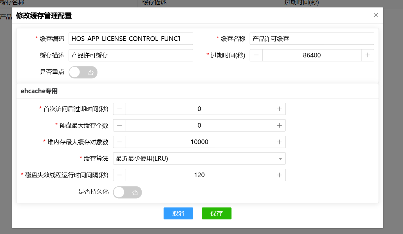Increase 堆内存最大缓存对象数 using plus
Viewport: 403px width, 234px height.
tap(279, 142)
